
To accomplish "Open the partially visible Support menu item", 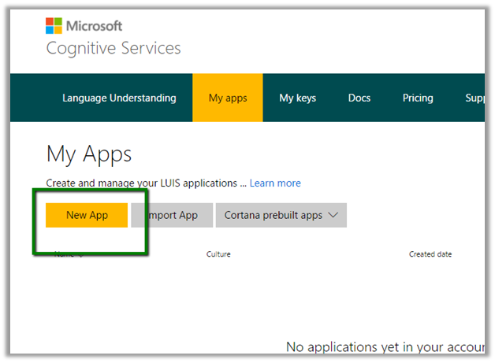I will click(475, 98).
